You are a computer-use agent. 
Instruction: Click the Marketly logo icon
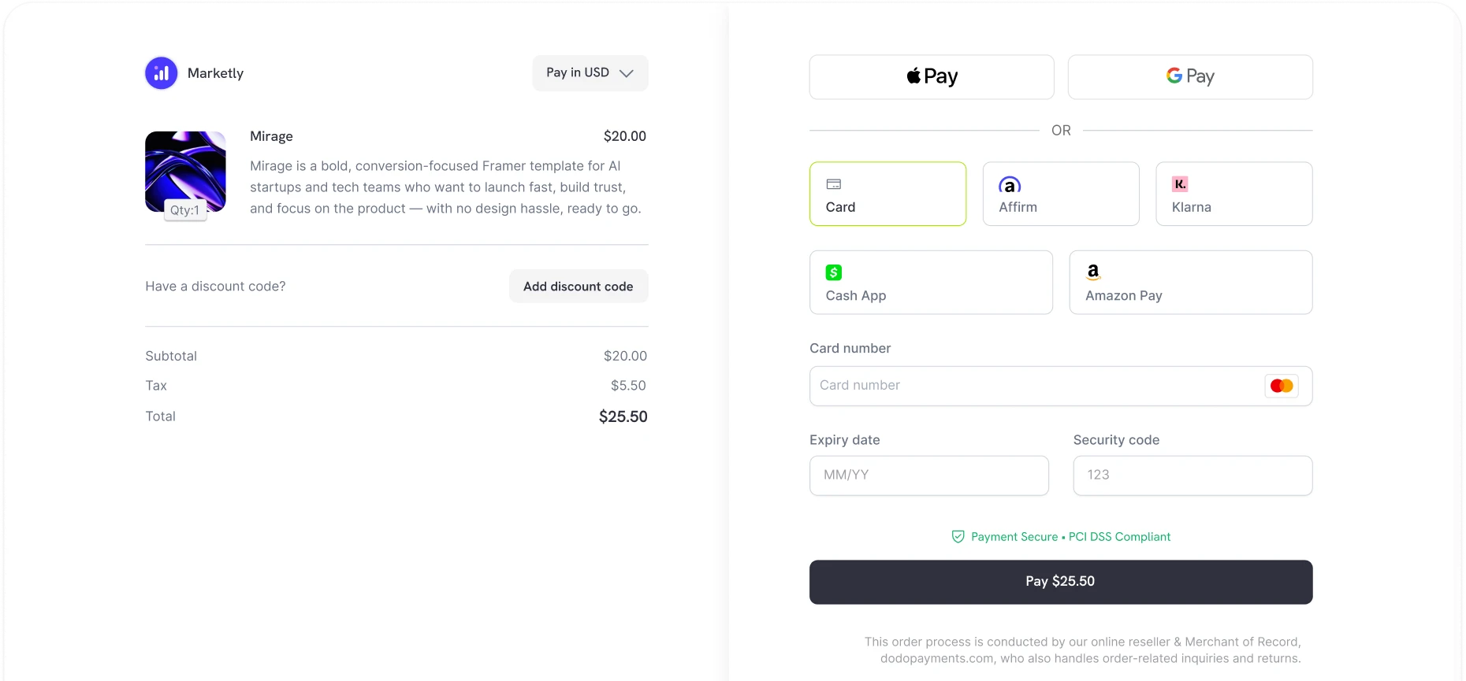[x=162, y=73]
